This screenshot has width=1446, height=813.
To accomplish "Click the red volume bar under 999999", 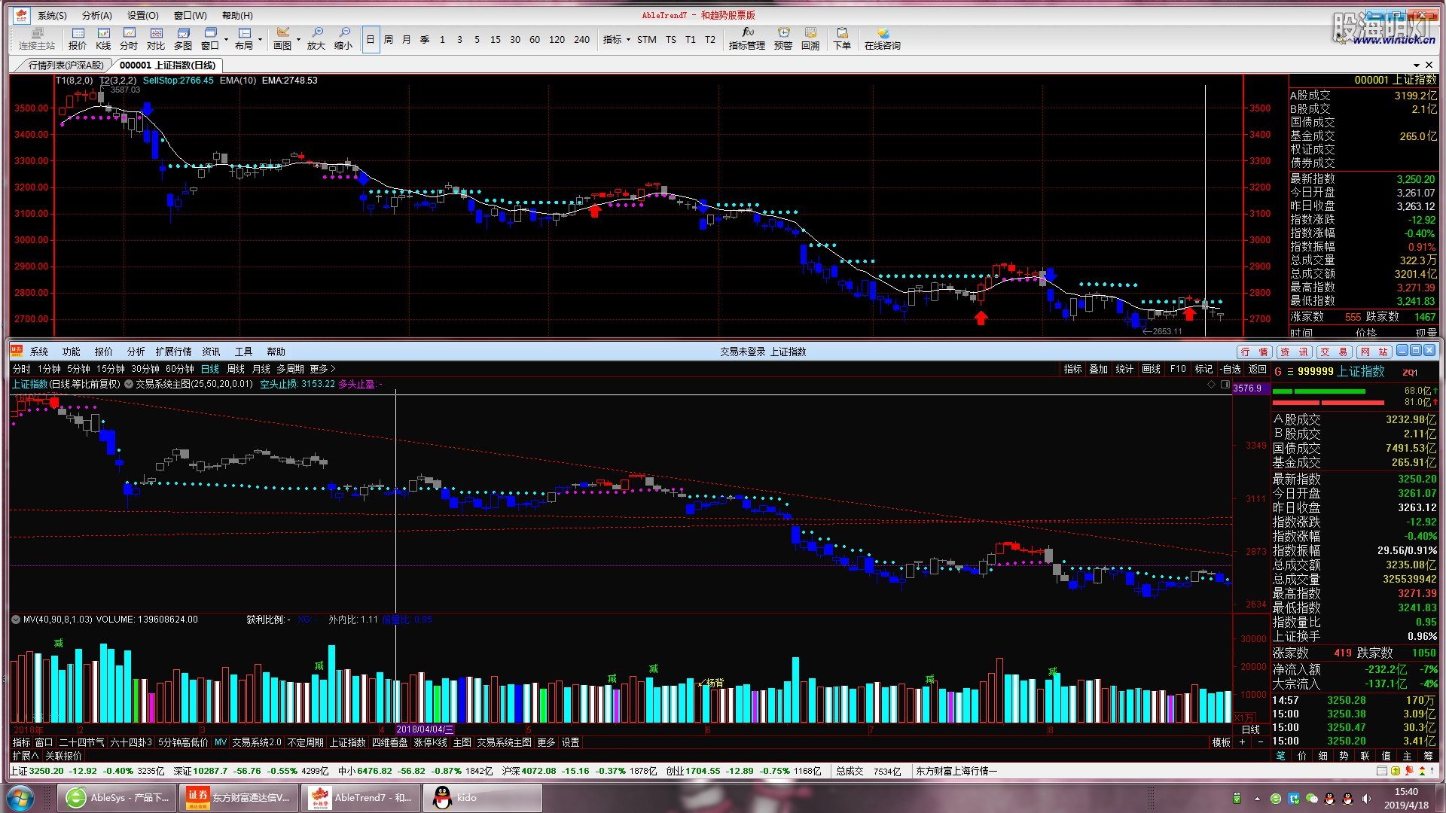I will (x=1329, y=403).
